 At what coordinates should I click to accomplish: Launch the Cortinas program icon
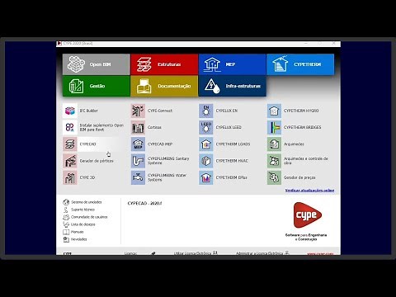138,127
